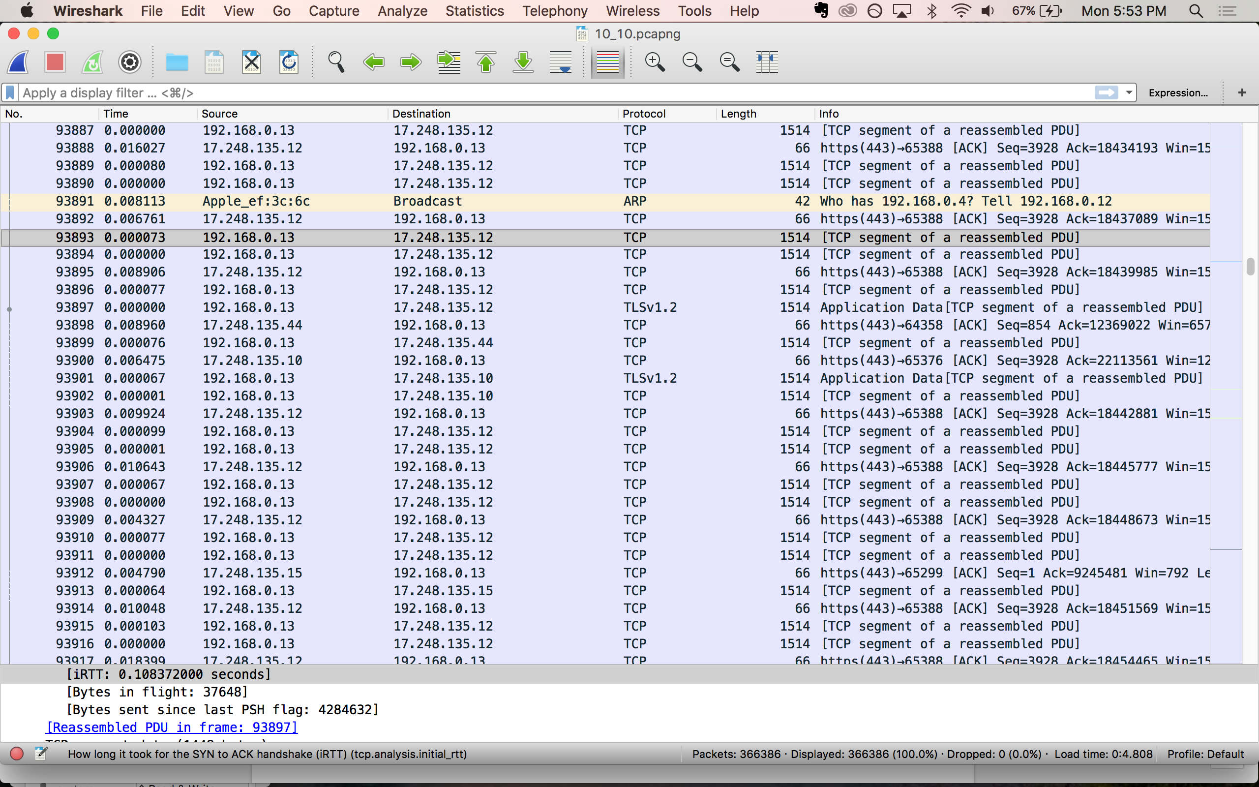Toggle packet list colorization
Image resolution: width=1259 pixels, height=787 pixels.
608,62
